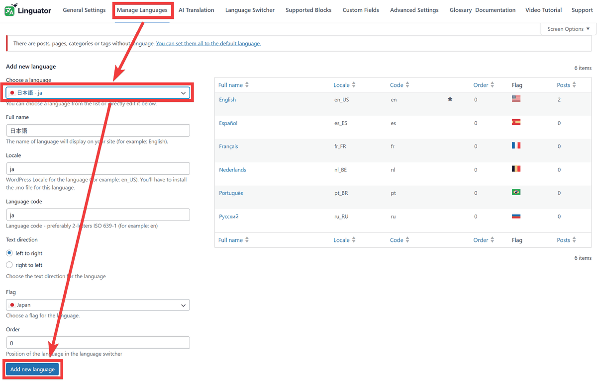Click the Spain flag in Español row
Image resolution: width=597 pixels, height=381 pixels.
coord(516,122)
